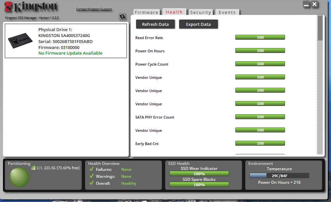Click the Read Error Rate label

[x=149, y=38]
